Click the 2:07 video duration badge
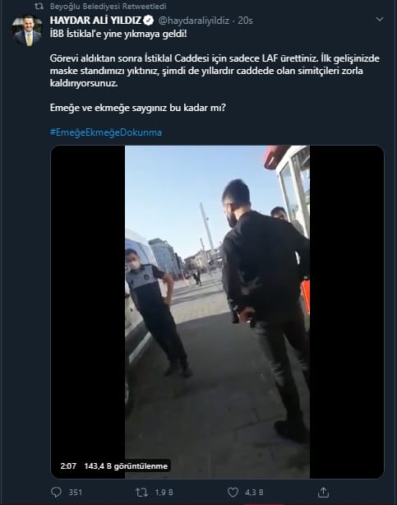Viewport: 397px width, 505px height. 68,466
